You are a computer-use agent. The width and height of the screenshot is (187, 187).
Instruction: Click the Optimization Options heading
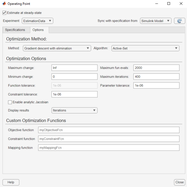click(26, 59)
